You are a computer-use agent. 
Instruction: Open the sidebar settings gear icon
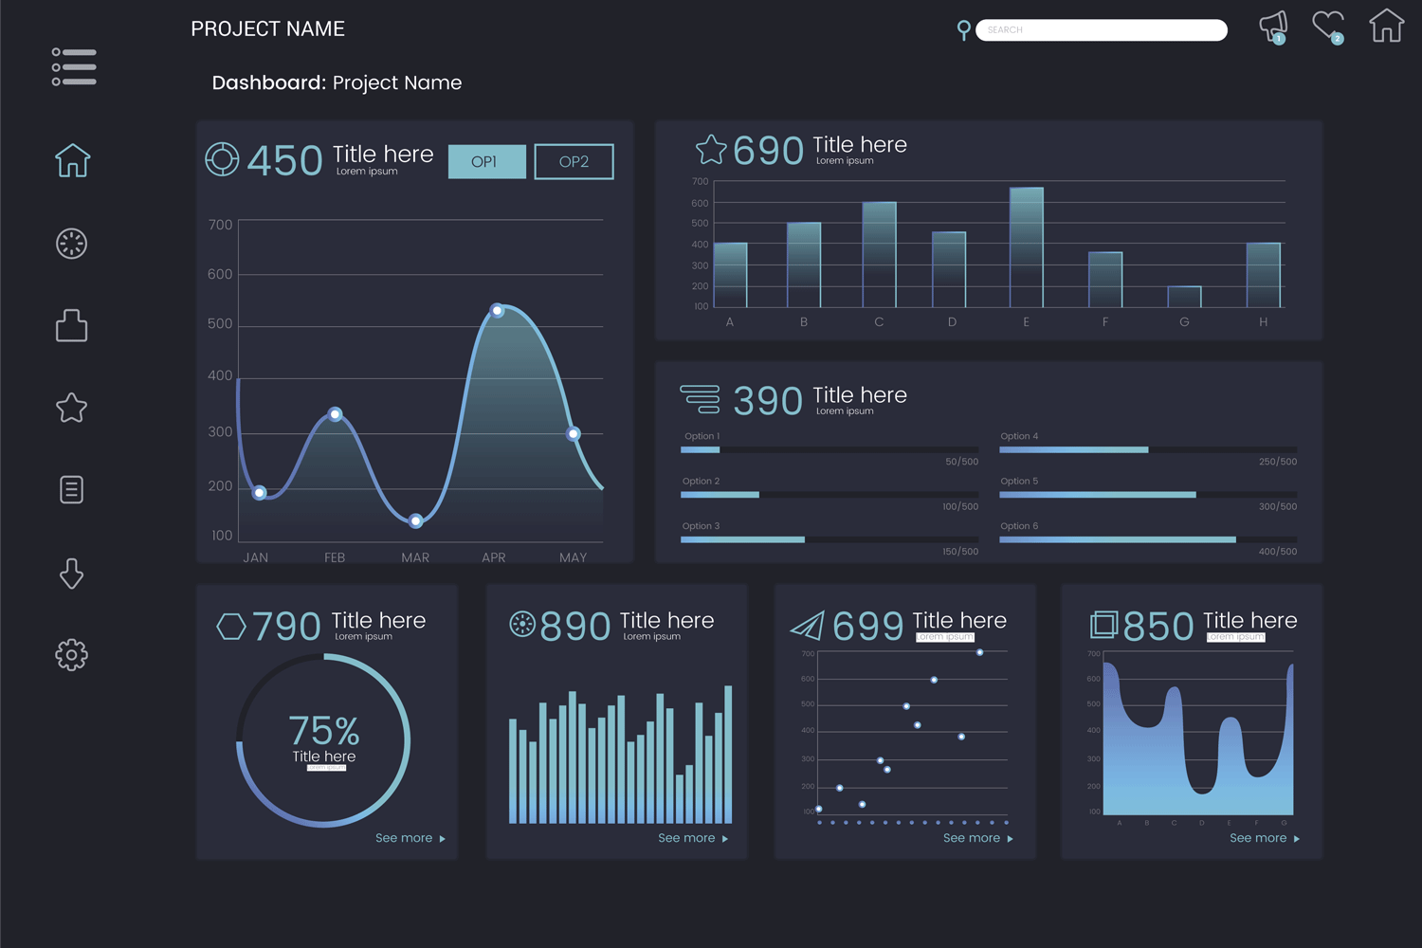(x=71, y=654)
